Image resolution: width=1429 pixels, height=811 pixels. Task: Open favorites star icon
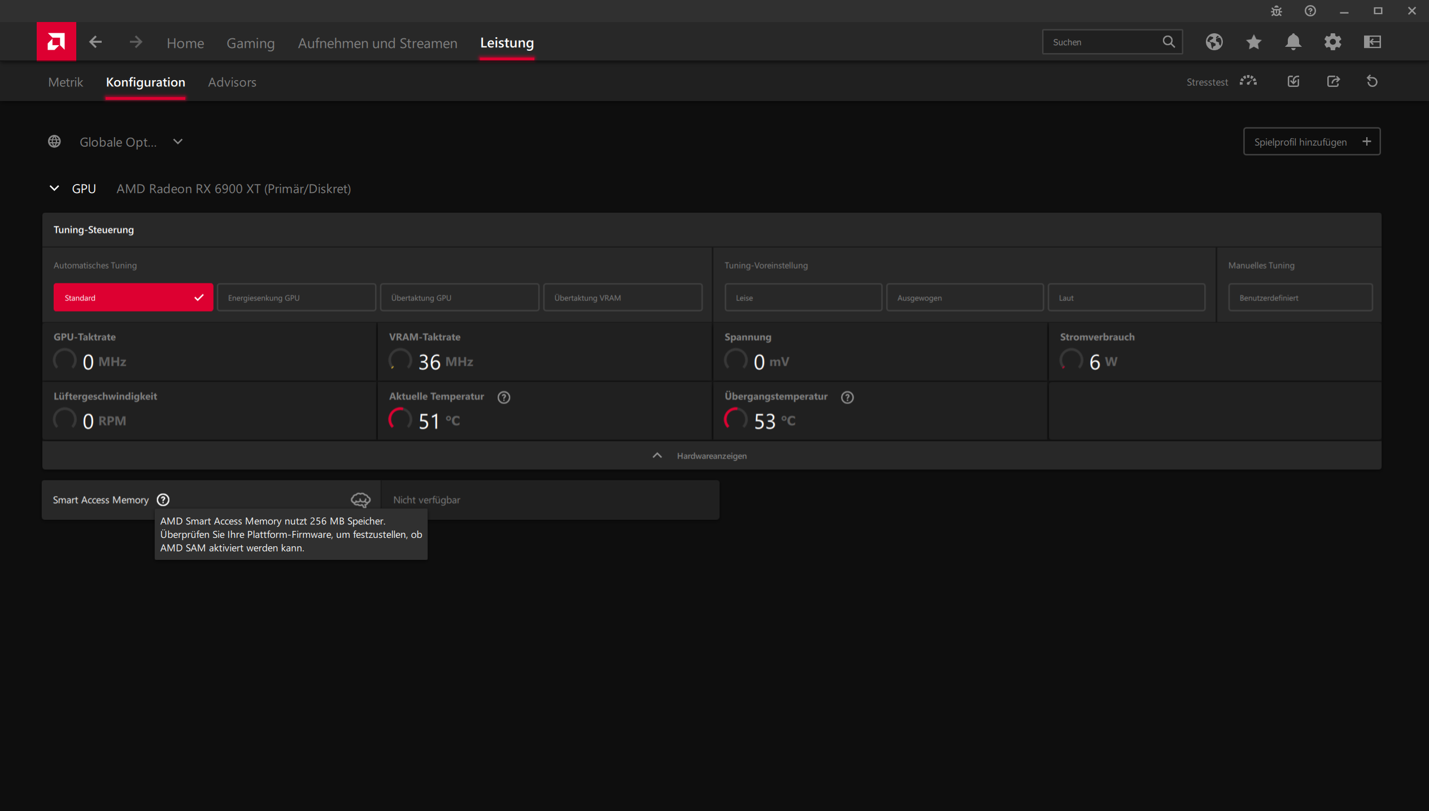[1253, 42]
